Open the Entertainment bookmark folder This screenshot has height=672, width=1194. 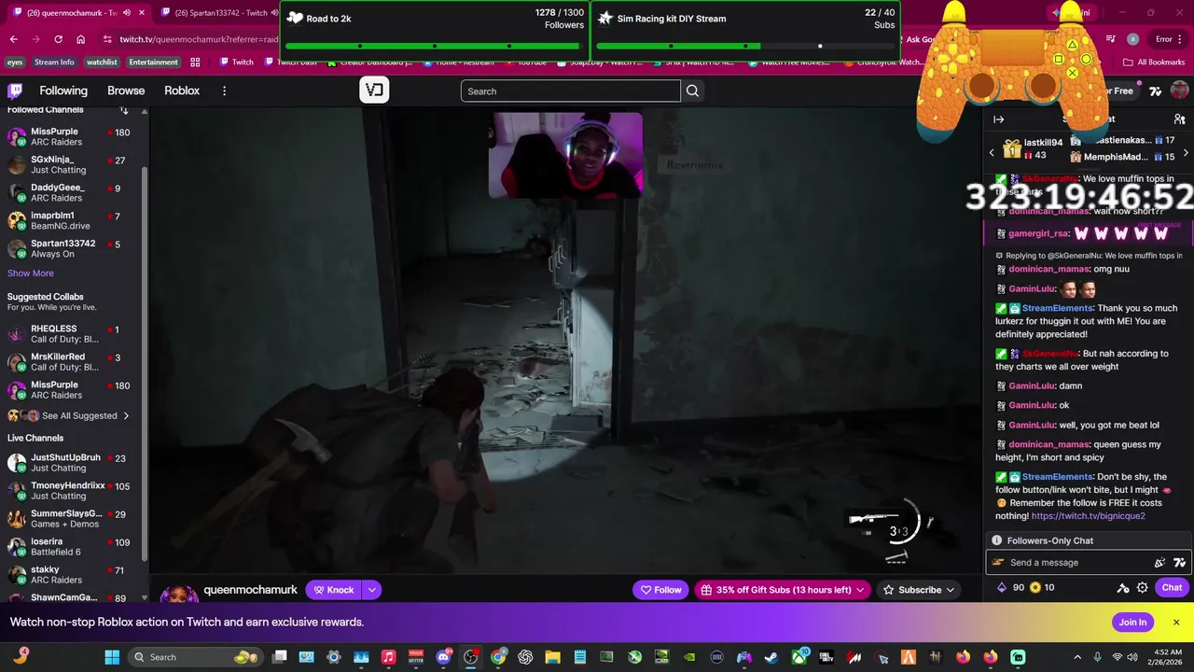point(153,63)
